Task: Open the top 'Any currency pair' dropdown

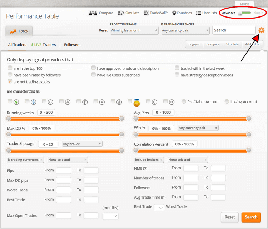Action: [x=185, y=30]
